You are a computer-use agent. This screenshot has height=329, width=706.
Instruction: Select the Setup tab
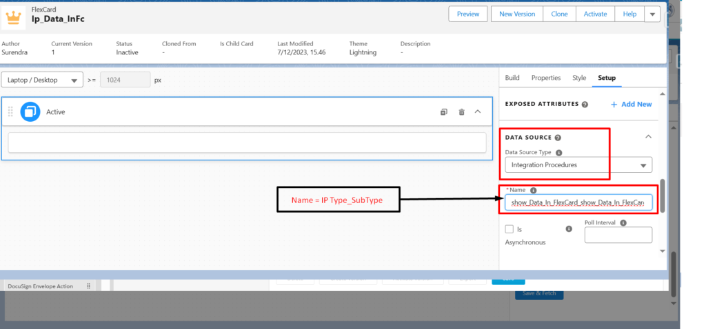607,78
